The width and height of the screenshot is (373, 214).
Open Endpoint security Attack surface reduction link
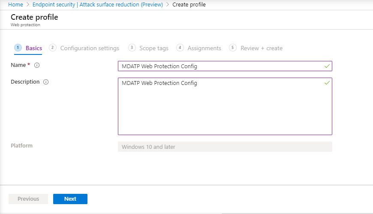click(x=97, y=5)
